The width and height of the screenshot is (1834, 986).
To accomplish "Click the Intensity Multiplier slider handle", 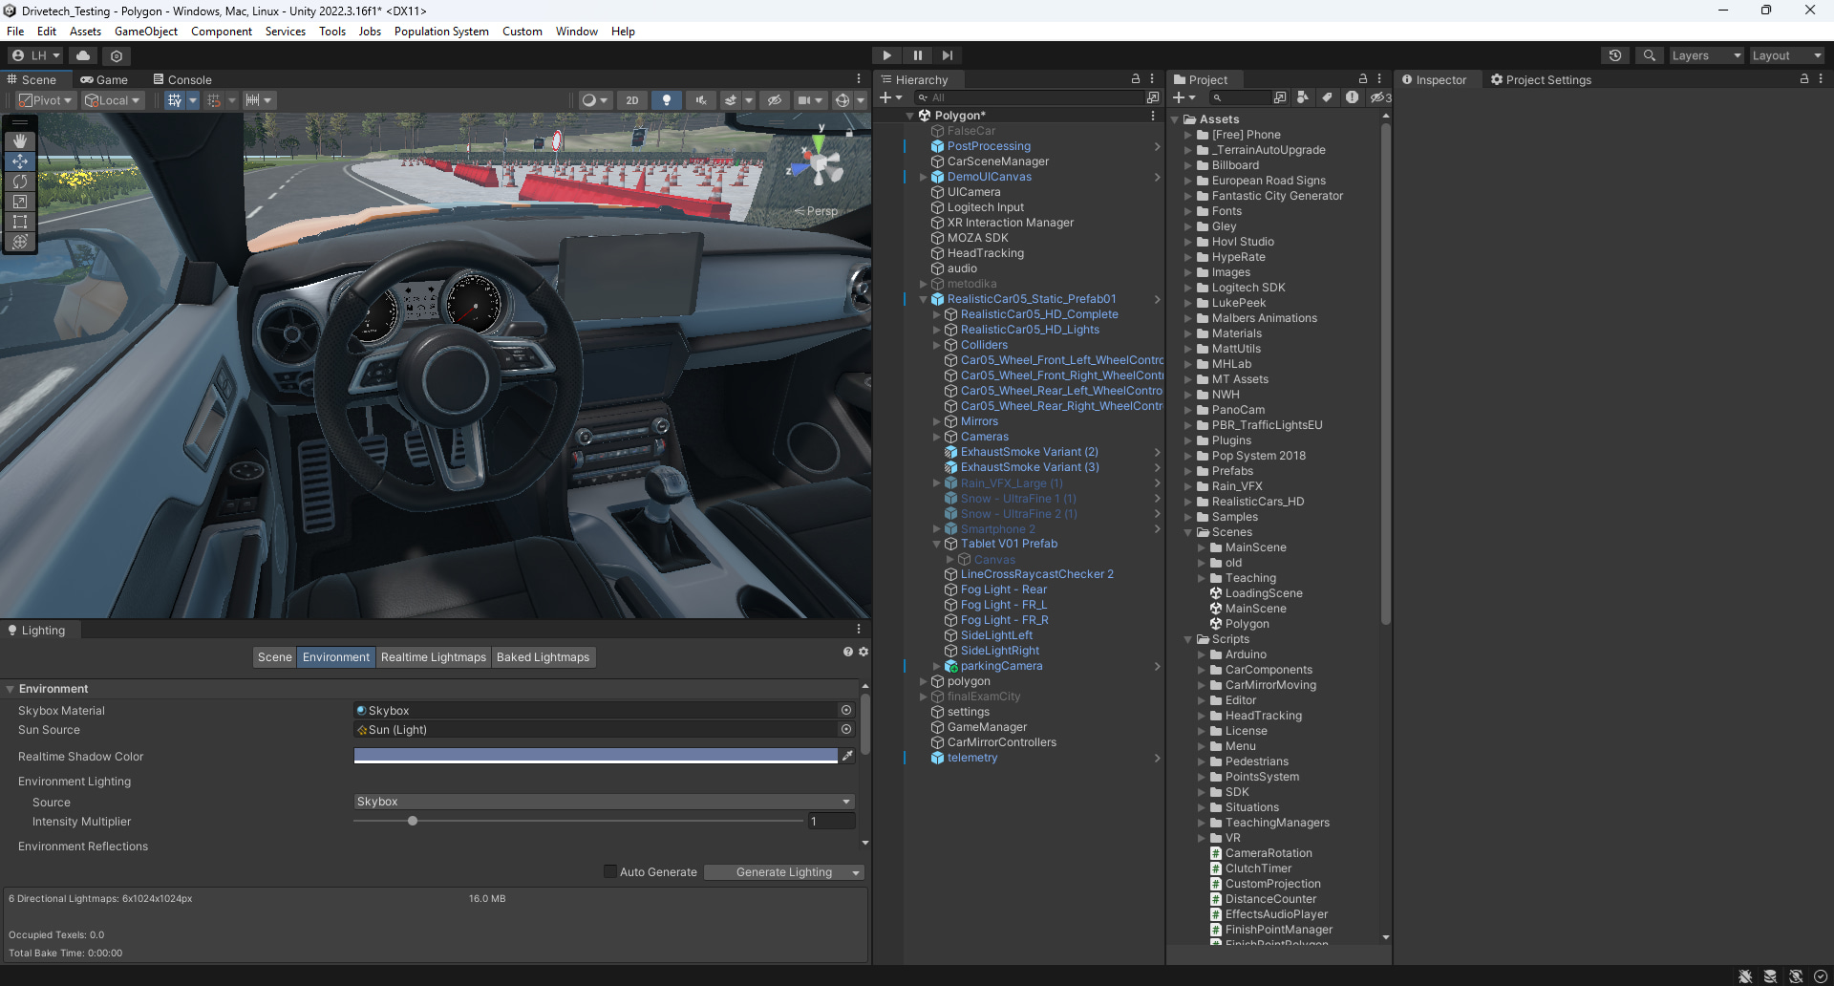I will 413,821.
